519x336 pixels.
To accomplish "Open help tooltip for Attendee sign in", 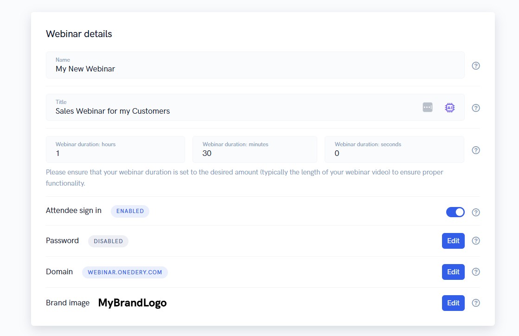I will [475, 212].
